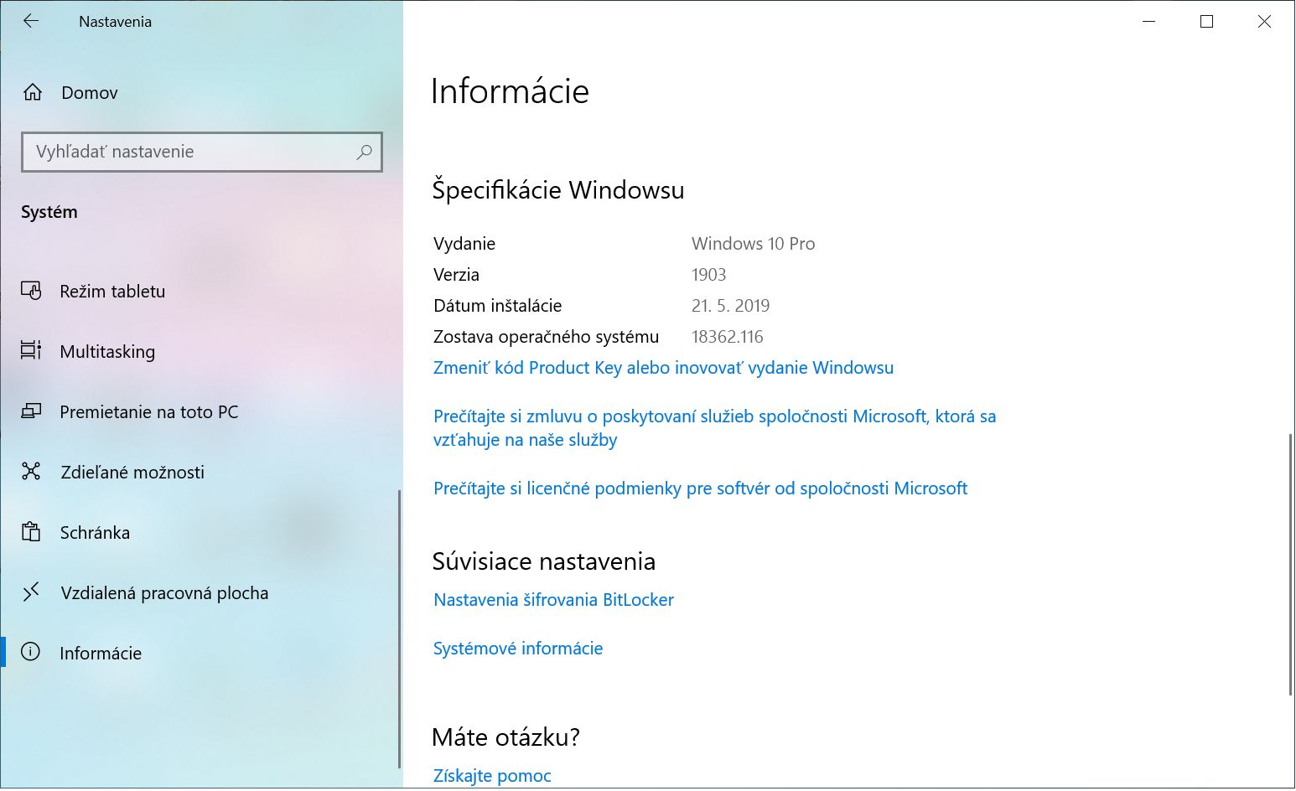Click the Systém section heading in sidebar
Image resolution: width=1296 pixels, height=791 pixels.
click(x=49, y=212)
